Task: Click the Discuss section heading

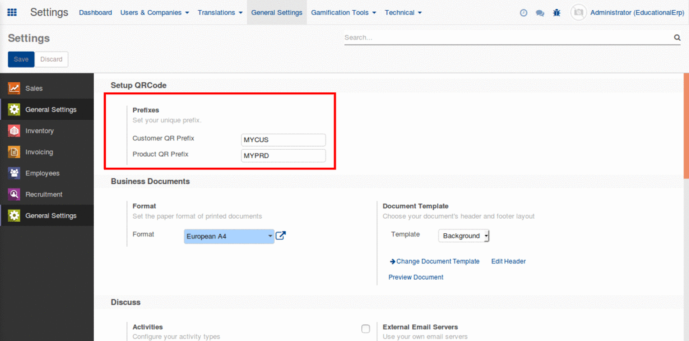Action: pos(126,302)
